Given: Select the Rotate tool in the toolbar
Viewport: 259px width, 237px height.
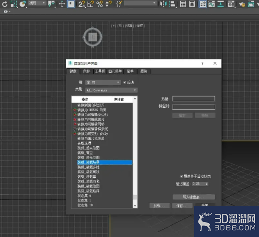Looking at the screenshot, I should pos(4,4).
